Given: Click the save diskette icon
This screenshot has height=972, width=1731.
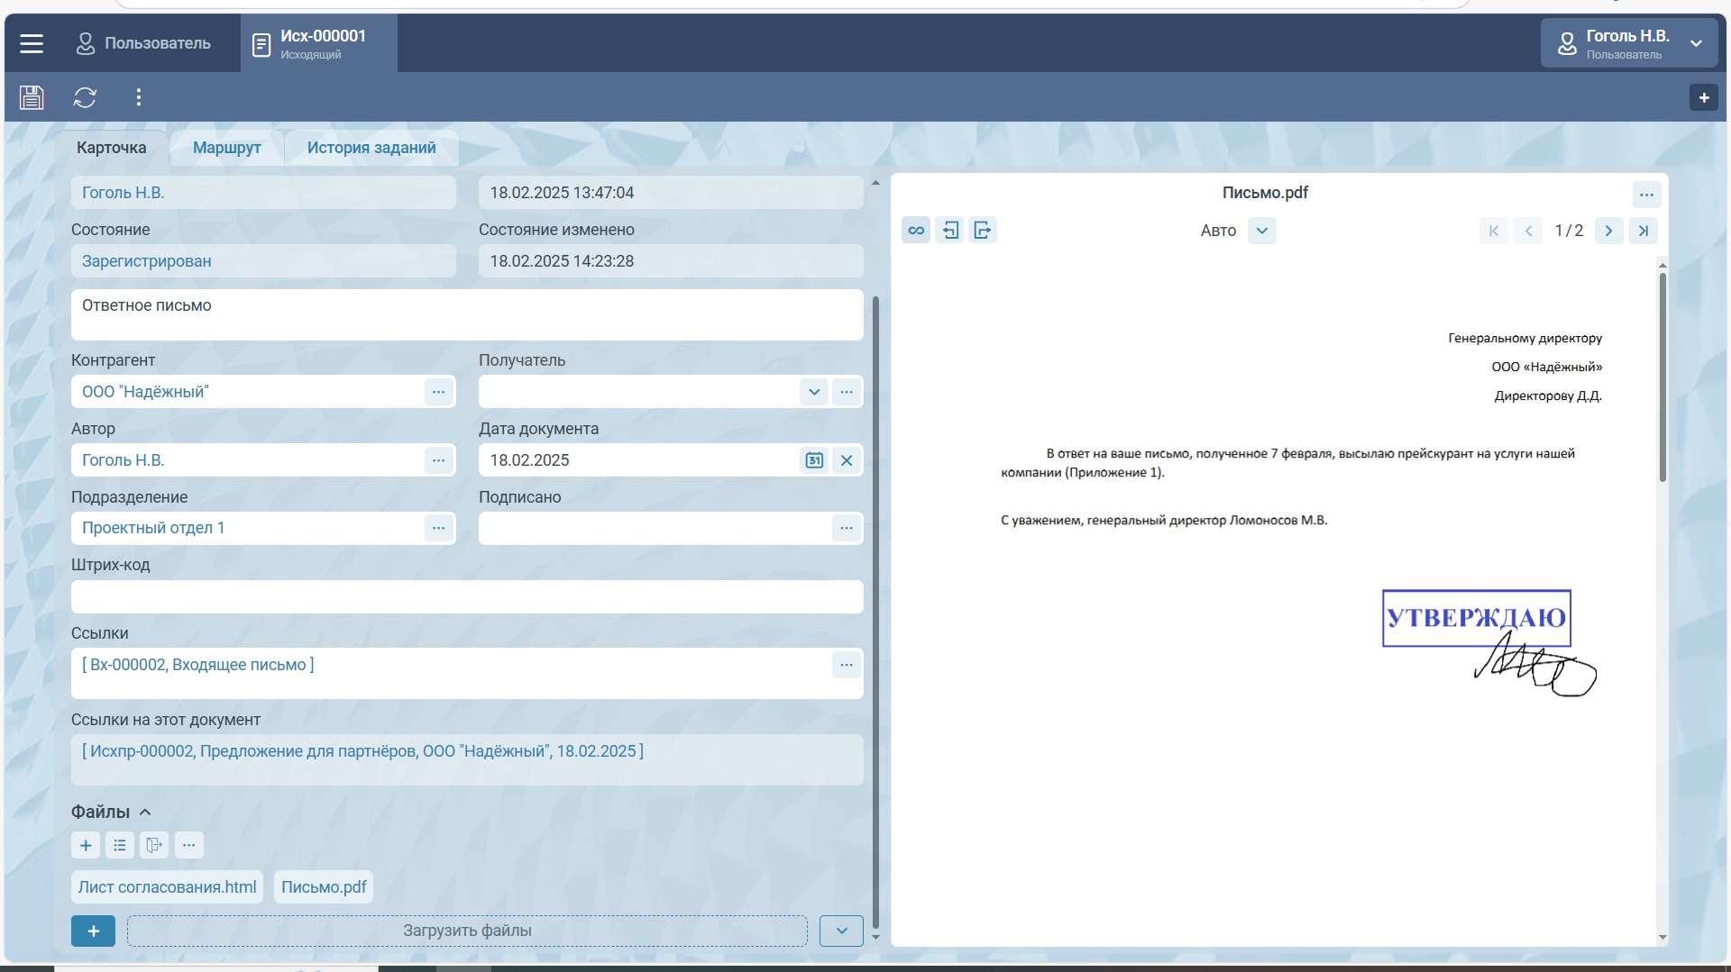Looking at the screenshot, I should [x=32, y=97].
